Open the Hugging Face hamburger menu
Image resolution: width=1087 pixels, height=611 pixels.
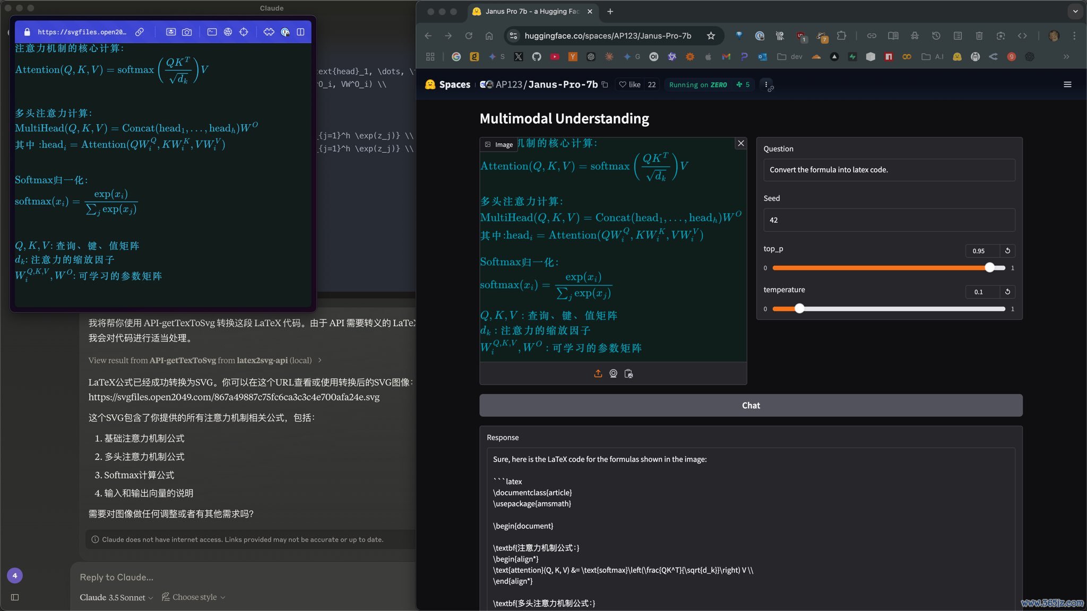pos(1067,84)
